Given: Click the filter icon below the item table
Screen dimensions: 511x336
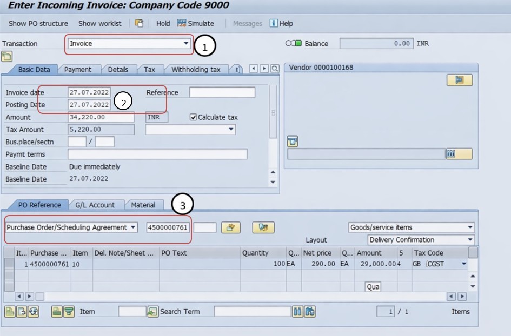Looking at the screenshot, I should click(x=69, y=312).
